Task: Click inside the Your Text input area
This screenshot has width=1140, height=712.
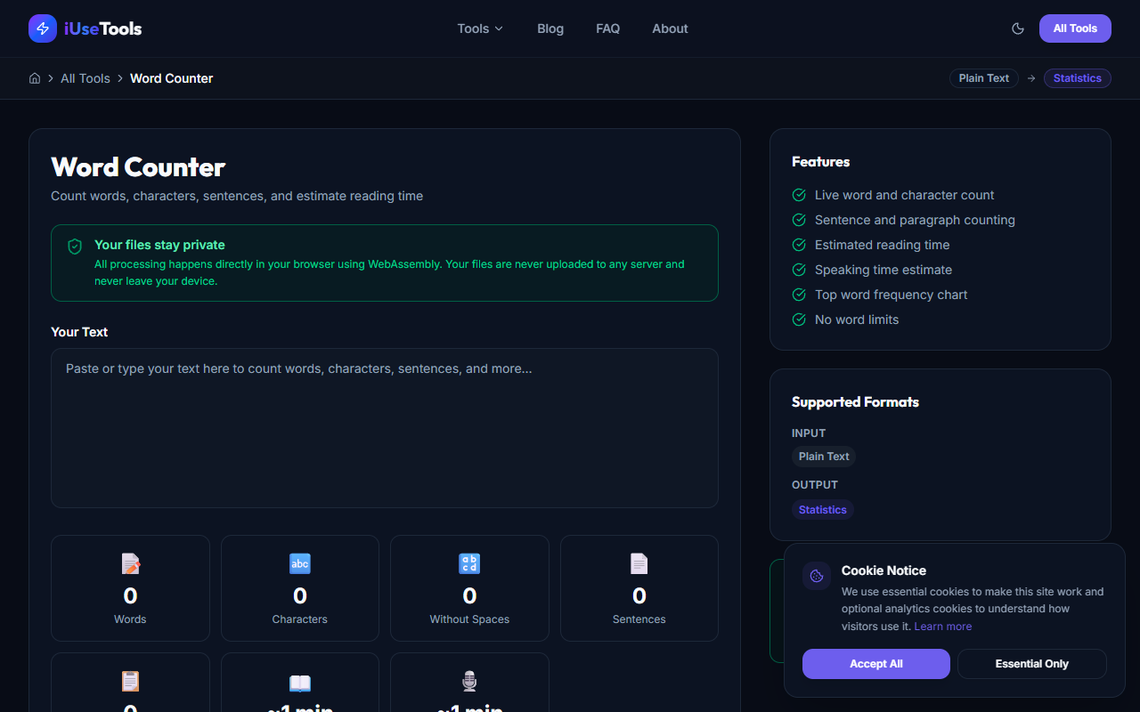Action: click(384, 427)
